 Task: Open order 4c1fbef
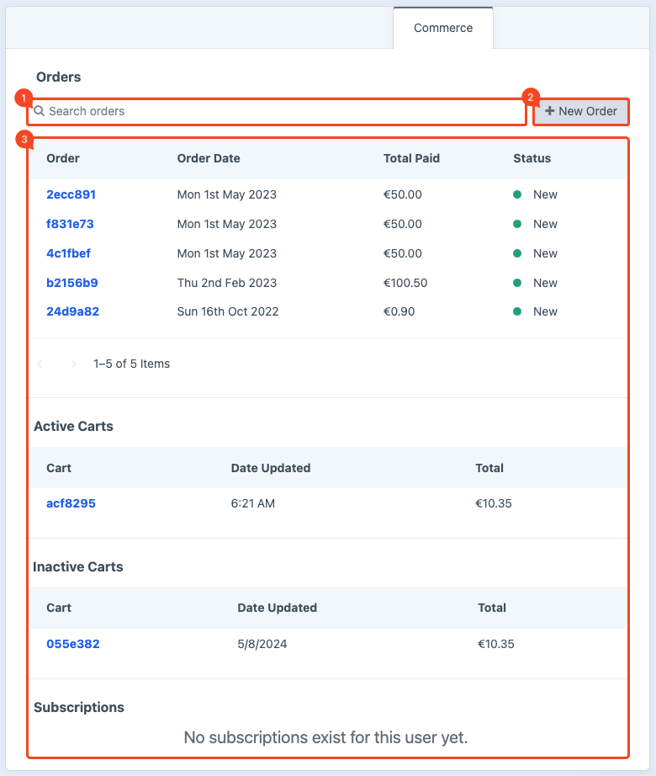(x=68, y=253)
